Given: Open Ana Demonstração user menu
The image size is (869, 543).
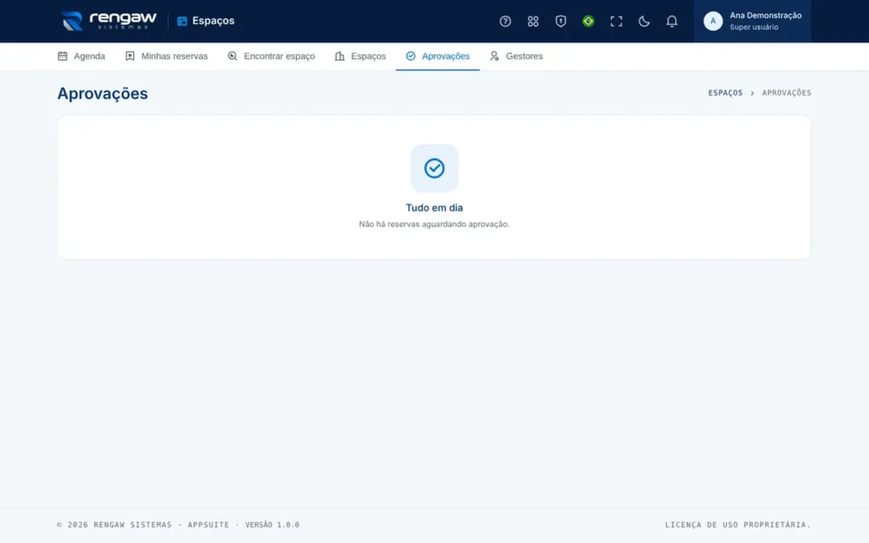Looking at the screenshot, I should click(x=752, y=21).
